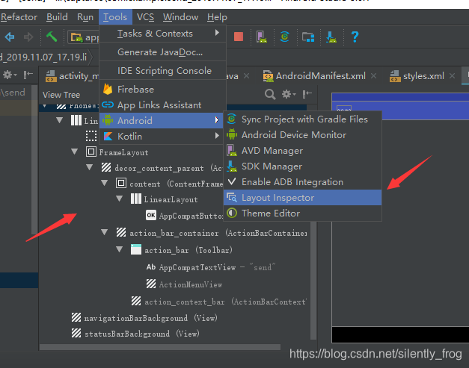Click the horizontal scrollbar under View Tree
This screenshot has height=368, width=469.
point(160,347)
